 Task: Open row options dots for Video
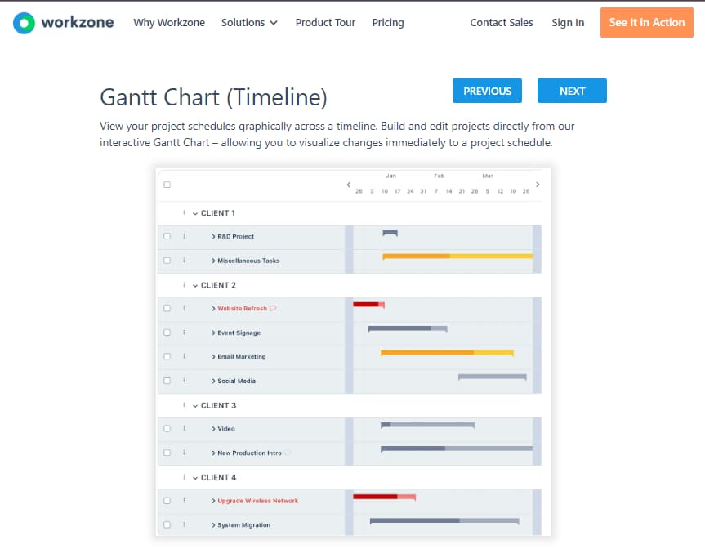pos(184,429)
